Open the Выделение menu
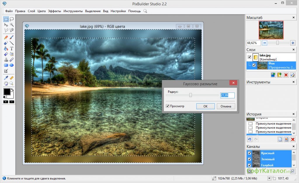 [93, 11]
